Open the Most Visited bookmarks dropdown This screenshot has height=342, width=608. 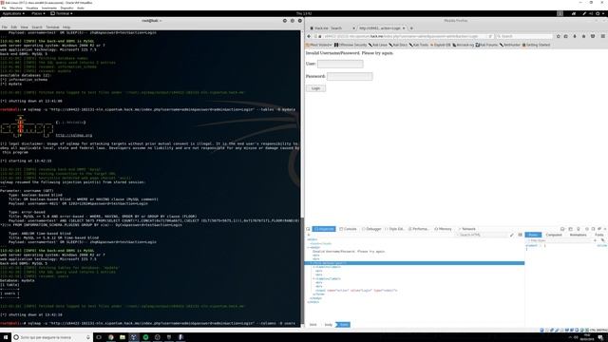(319, 45)
